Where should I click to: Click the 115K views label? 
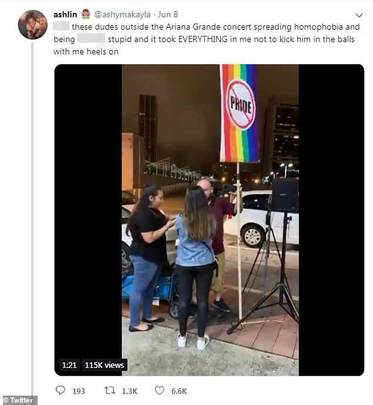[x=104, y=365]
